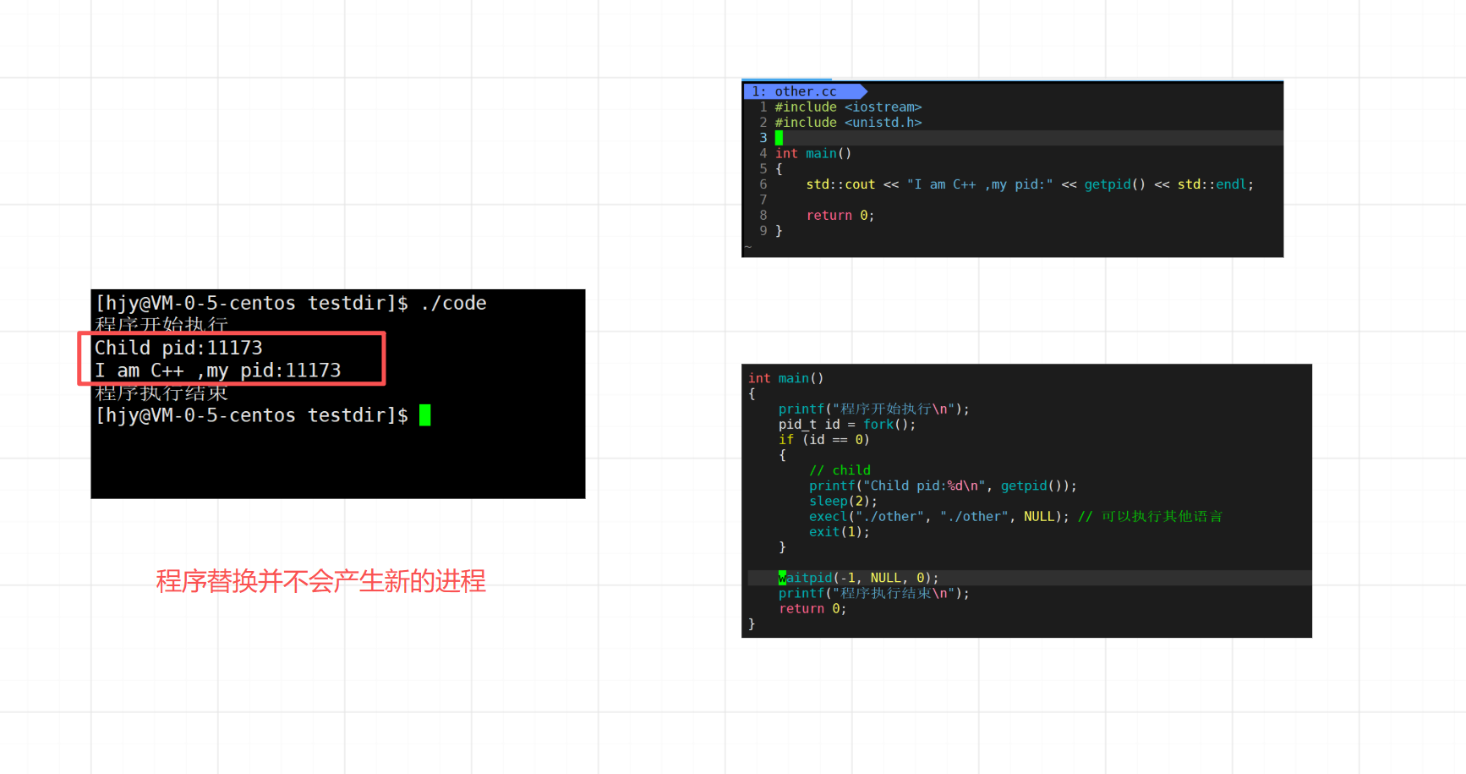
Task: Click printf '程序开始执行\n' code line
Action: (873, 409)
